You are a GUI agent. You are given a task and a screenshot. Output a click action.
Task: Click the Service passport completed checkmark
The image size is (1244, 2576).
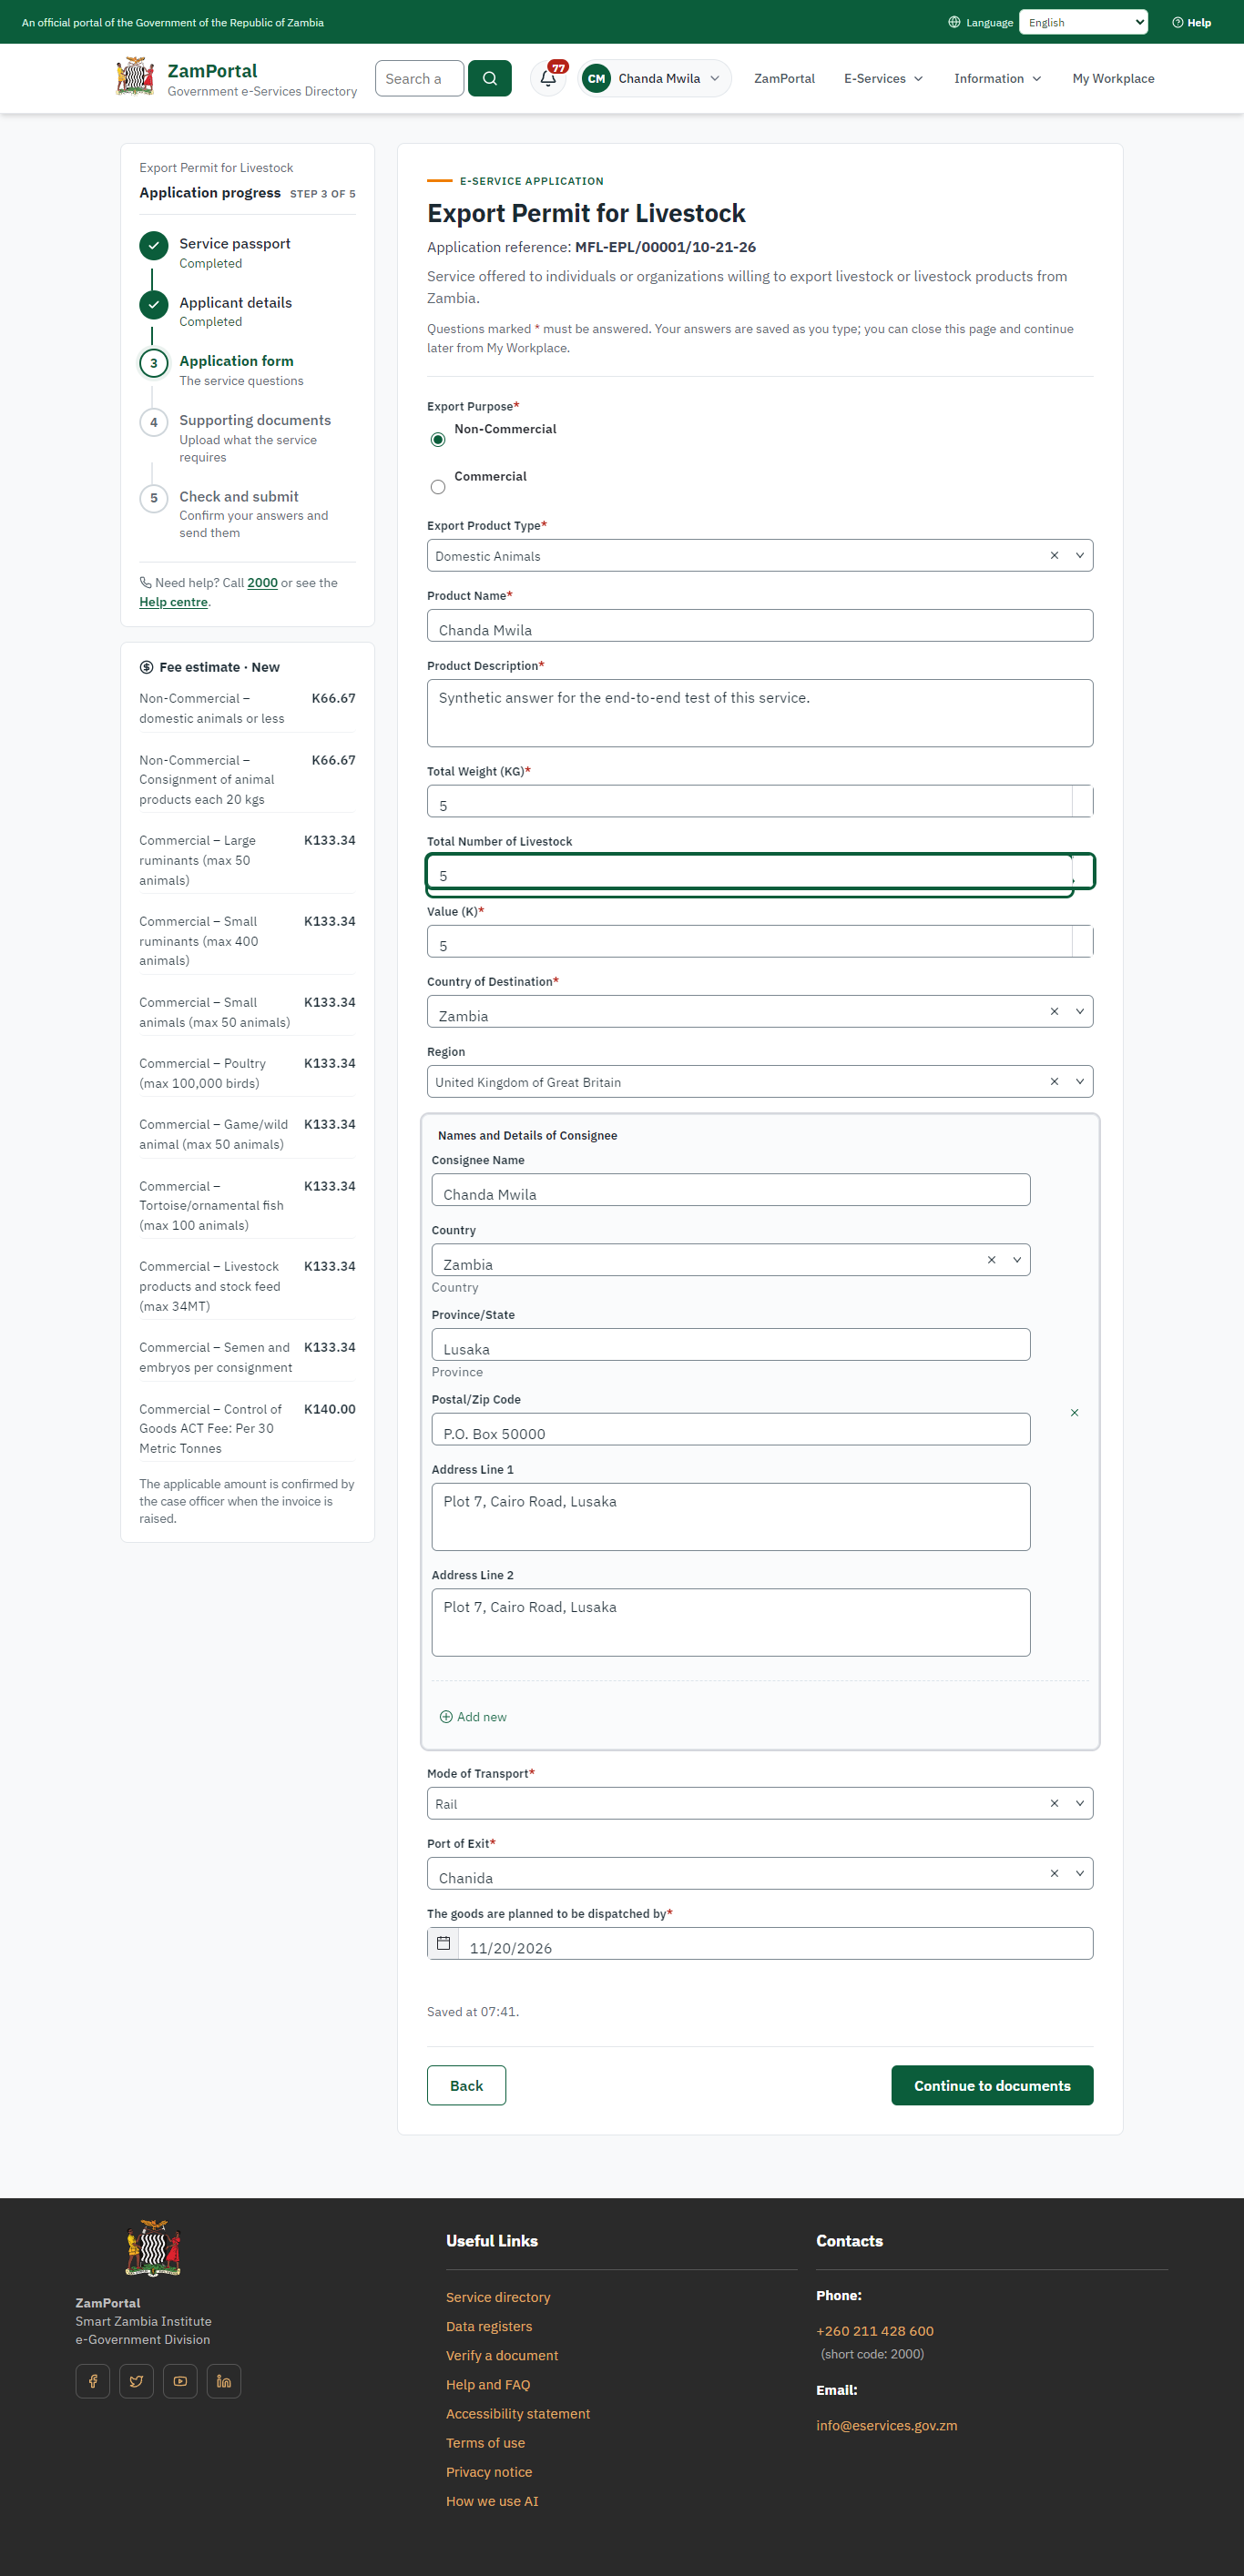tap(153, 244)
